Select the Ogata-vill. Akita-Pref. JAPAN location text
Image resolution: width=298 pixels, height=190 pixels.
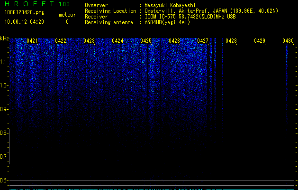(x=211, y=11)
